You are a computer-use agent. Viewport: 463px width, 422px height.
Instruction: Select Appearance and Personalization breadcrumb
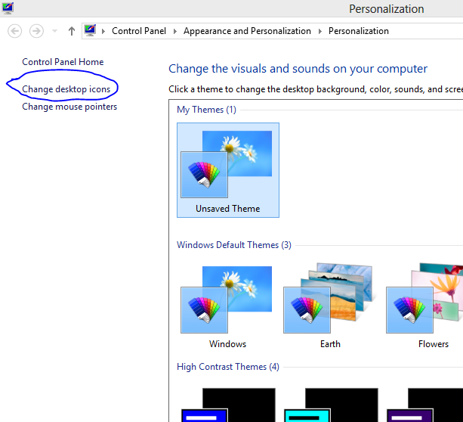pos(247,31)
